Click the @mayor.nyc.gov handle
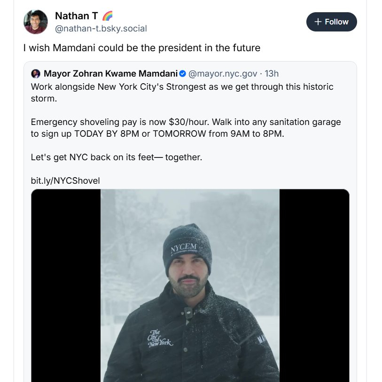This screenshot has height=382, width=382. click(x=223, y=74)
